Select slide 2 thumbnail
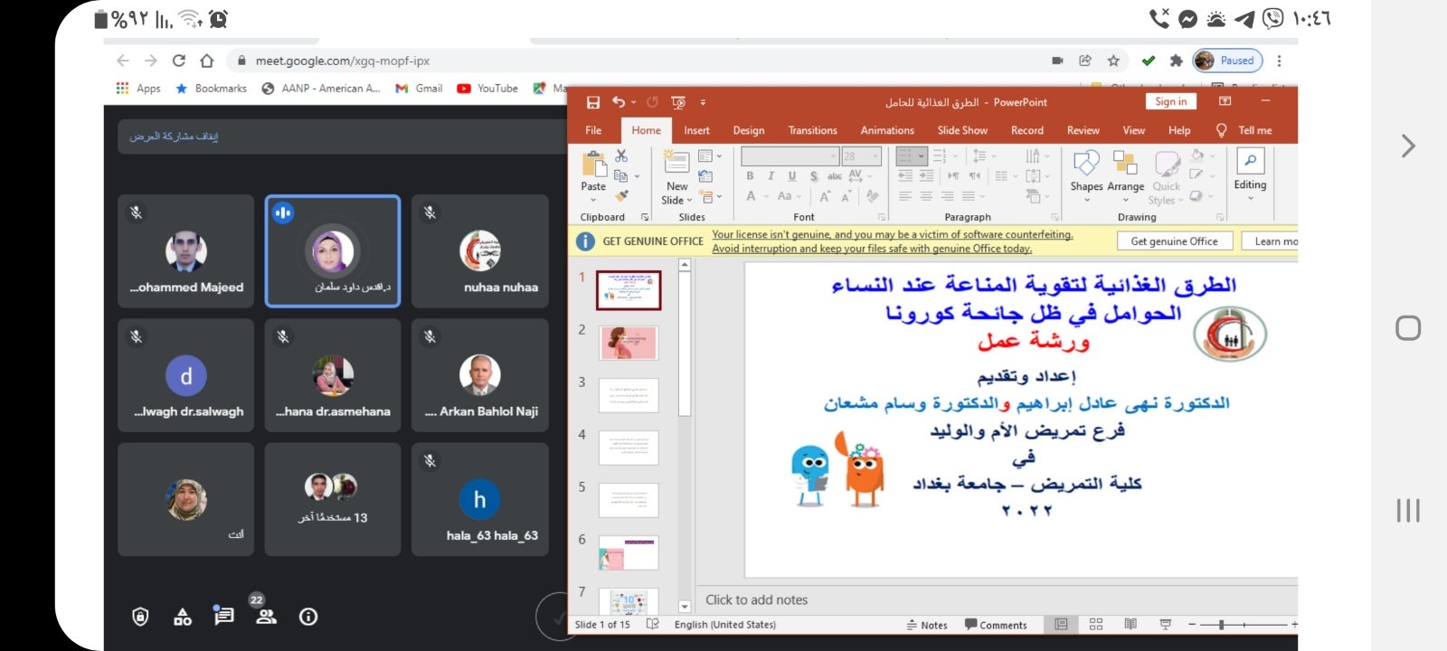This screenshot has width=1447, height=651. [629, 344]
